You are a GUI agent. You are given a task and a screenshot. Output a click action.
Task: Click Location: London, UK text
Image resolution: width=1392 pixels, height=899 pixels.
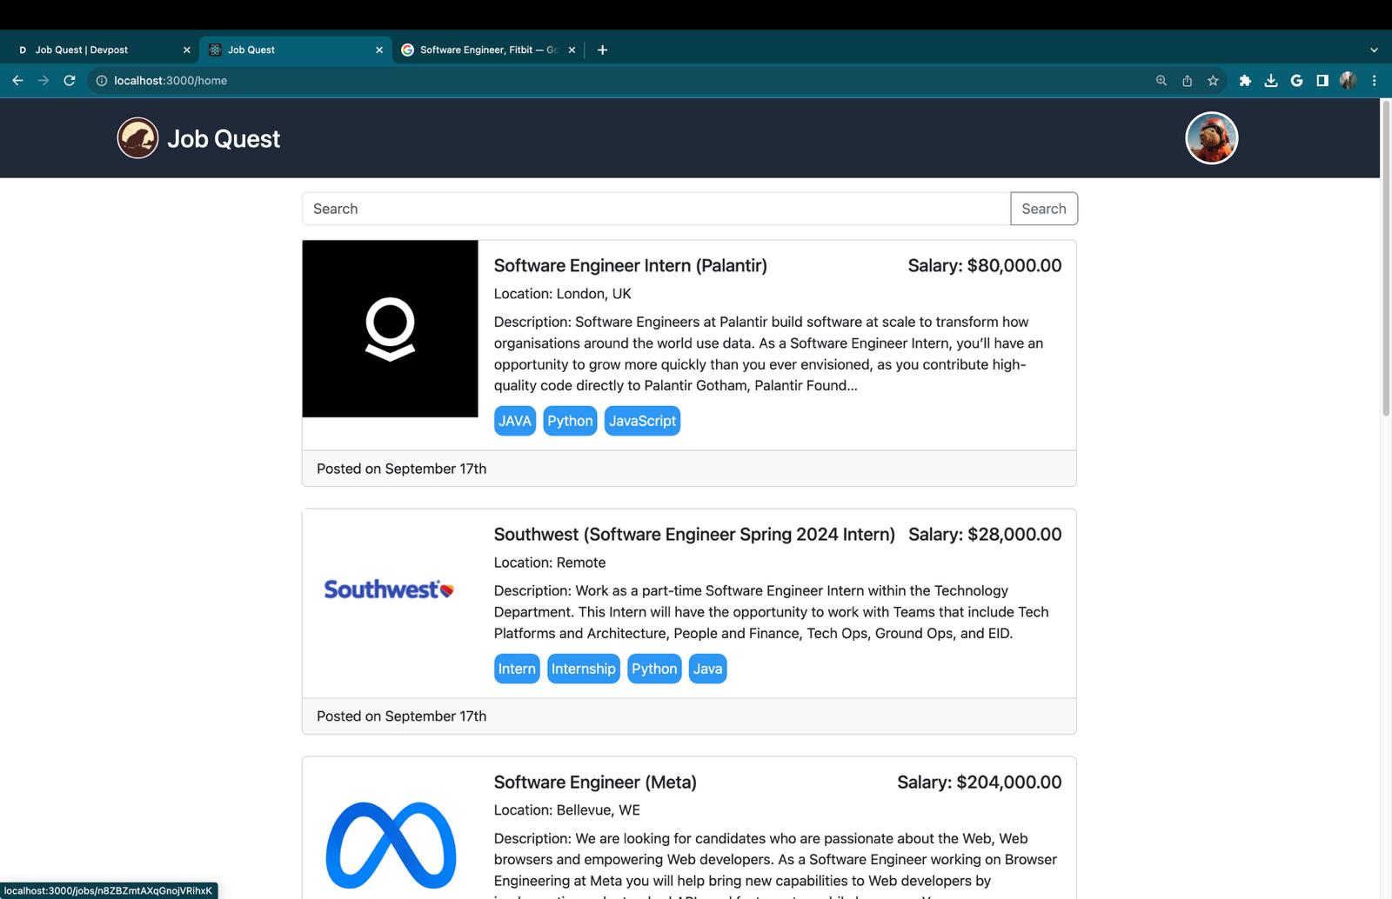click(563, 294)
